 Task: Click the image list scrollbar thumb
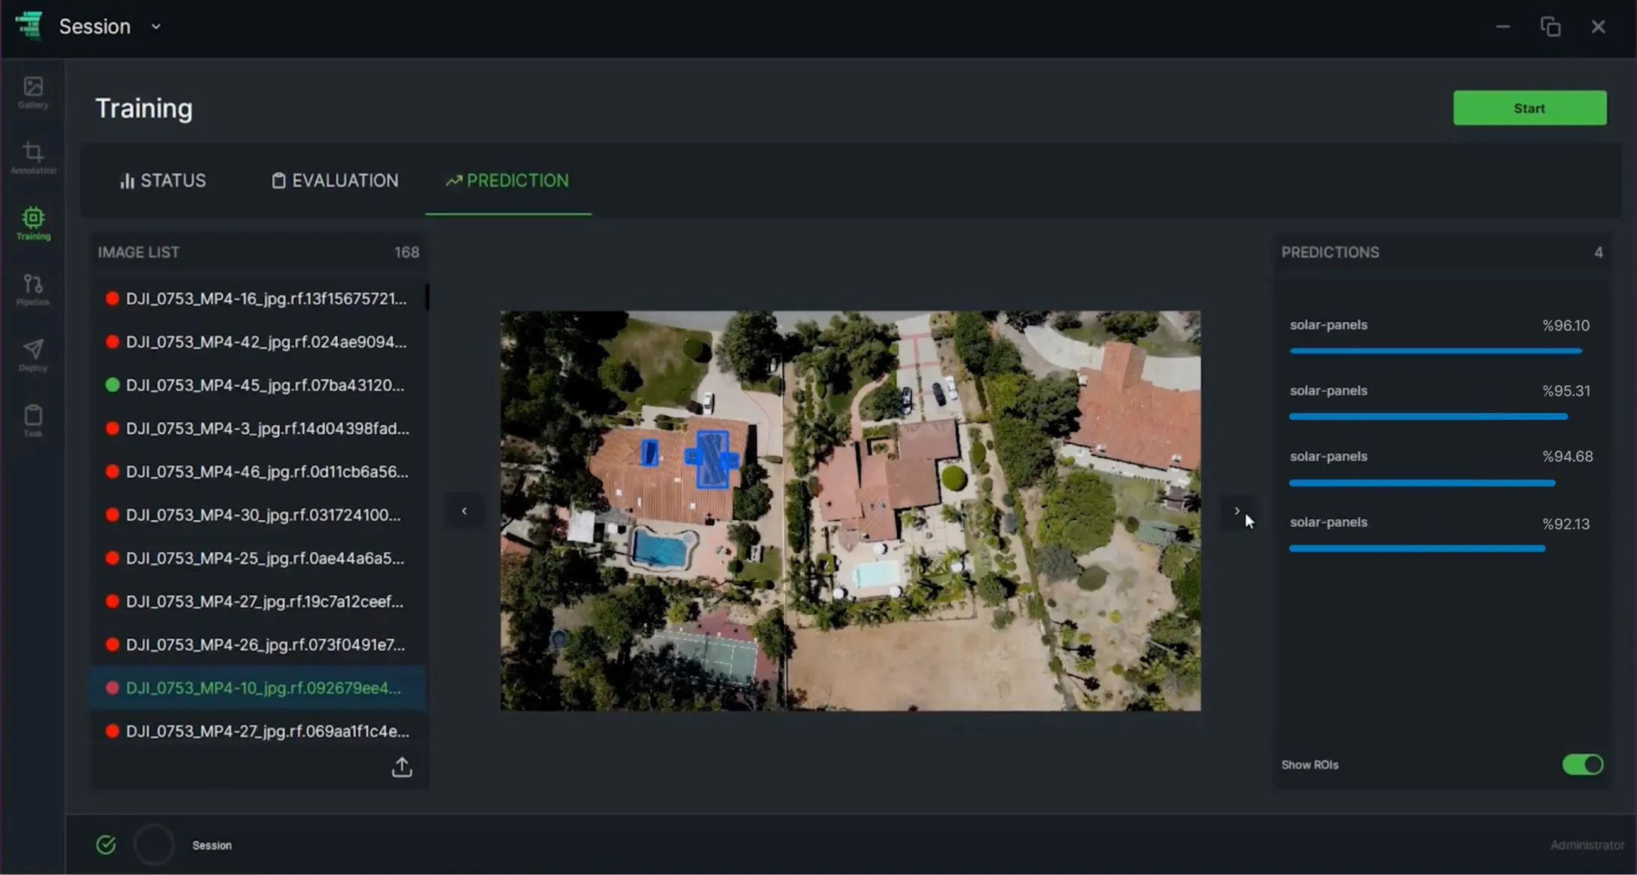click(x=428, y=296)
